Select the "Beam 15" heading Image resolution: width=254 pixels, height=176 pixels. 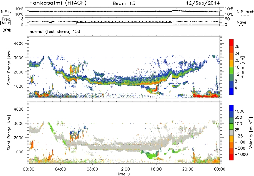pyautogui.click(x=124, y=3)
